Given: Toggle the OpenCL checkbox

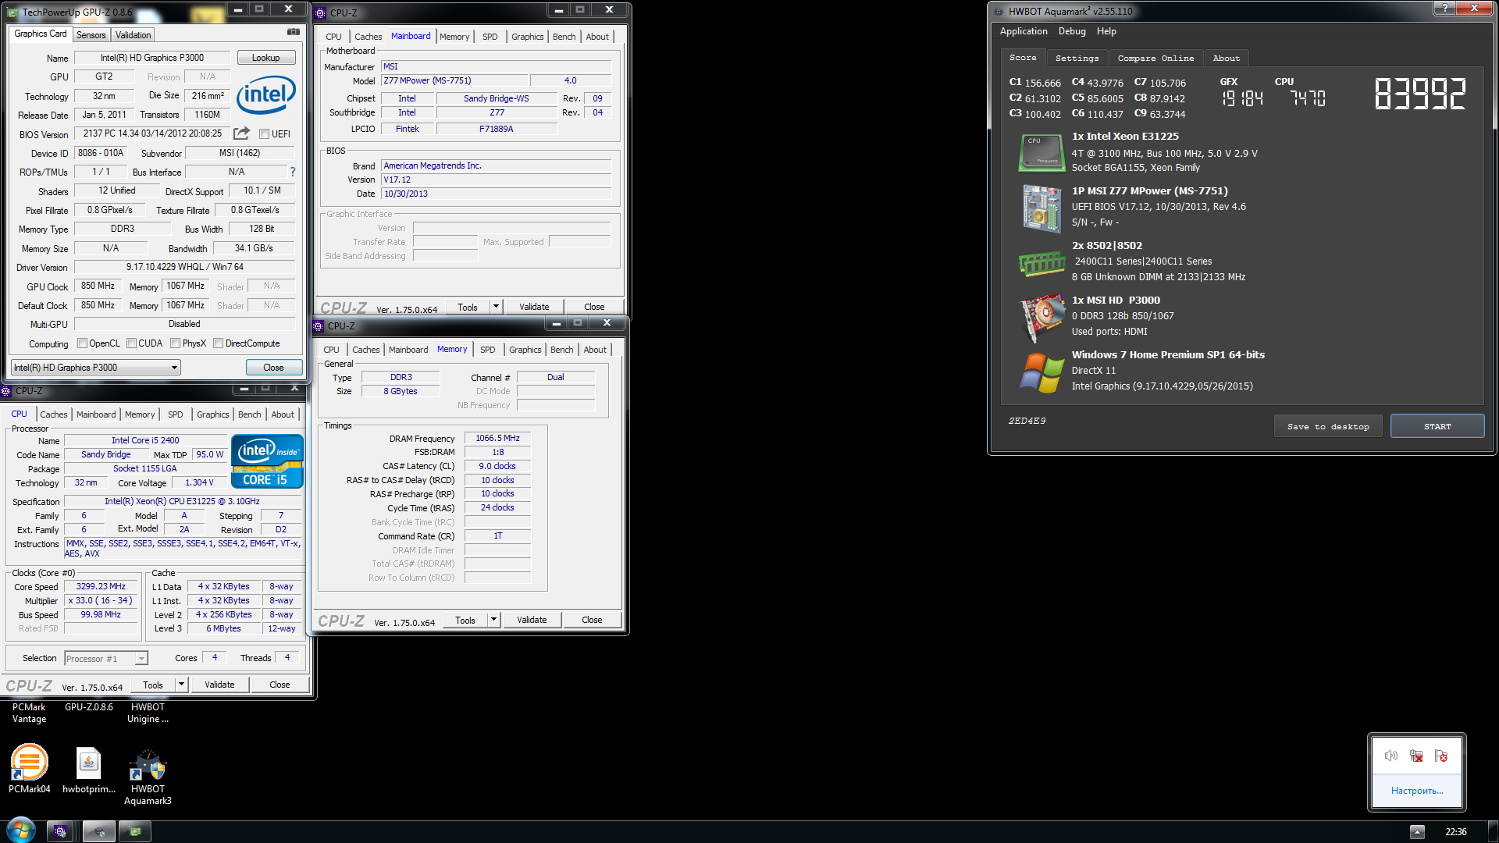Looking at the screenshot, I should [x=82, y=343].
